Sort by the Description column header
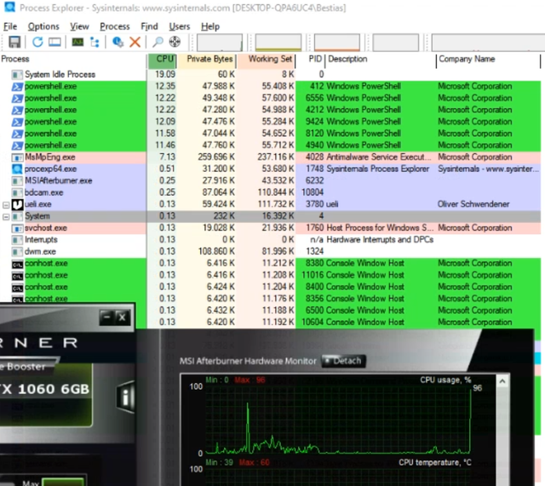Image resolution: width=545 pixels, height=486 pixels. point(381,60)
